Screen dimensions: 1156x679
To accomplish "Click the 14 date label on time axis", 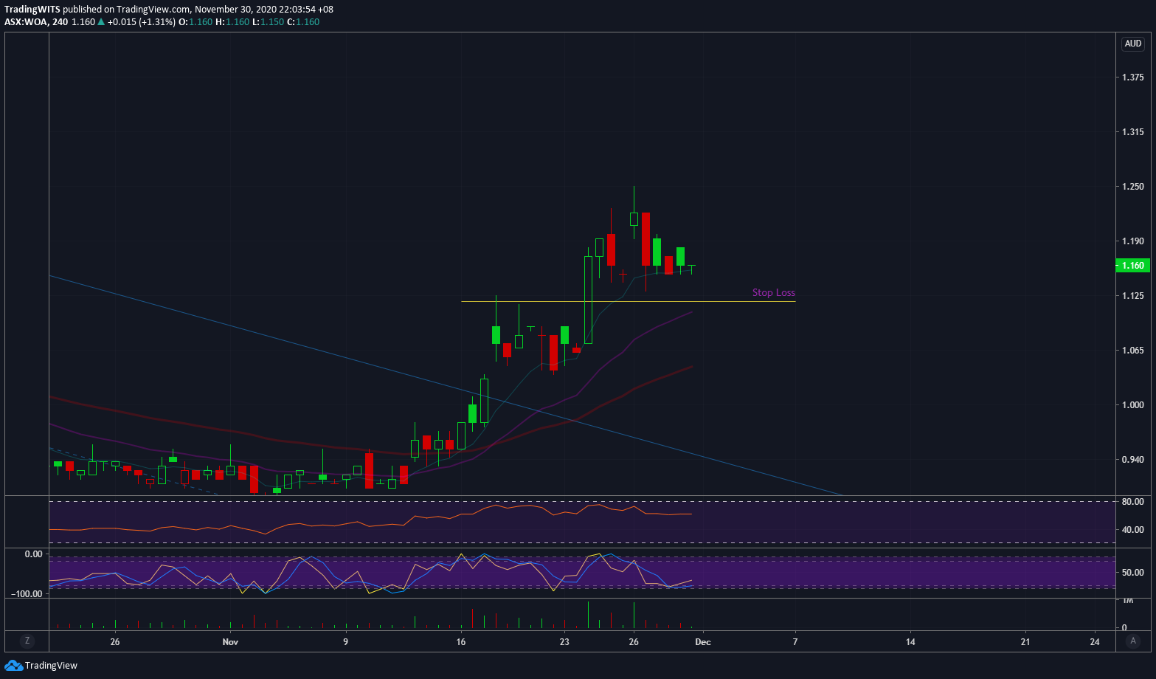I will pos(910,642).
